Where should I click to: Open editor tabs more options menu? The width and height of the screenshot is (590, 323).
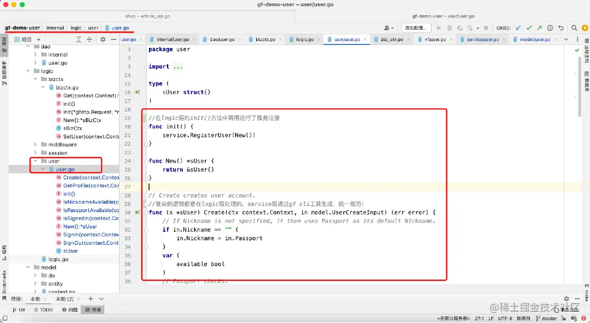(578, 39)
